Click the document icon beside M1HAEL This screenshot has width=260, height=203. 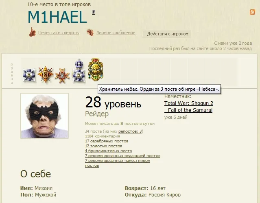pyautogui.click(x=94, y=12)
